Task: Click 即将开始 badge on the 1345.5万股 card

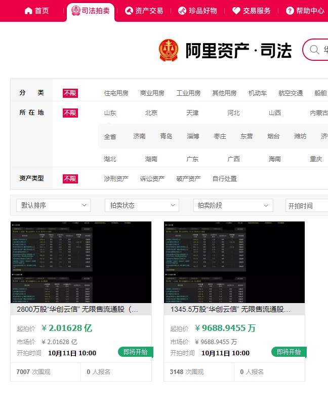Action: (x=289, y=352)
